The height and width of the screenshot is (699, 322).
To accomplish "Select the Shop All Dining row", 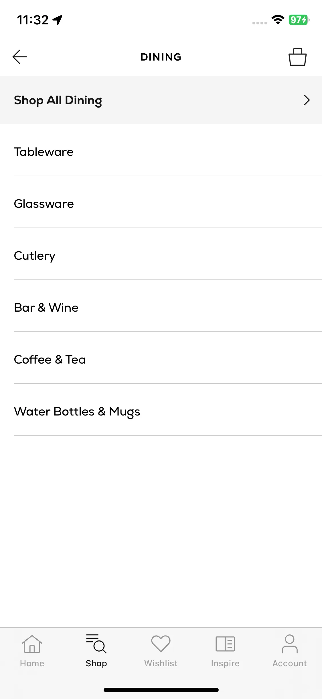I will click(x=161, y=100).
